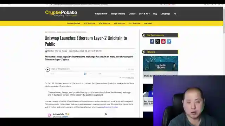This screenshot has width=225, height=126.
Task: Click Uniswap Labs avatar in tweet
Action: tap(50, 115)
